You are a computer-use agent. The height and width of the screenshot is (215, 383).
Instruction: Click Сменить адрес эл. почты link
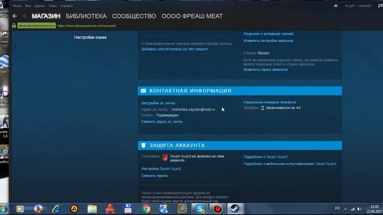point(162,121)
